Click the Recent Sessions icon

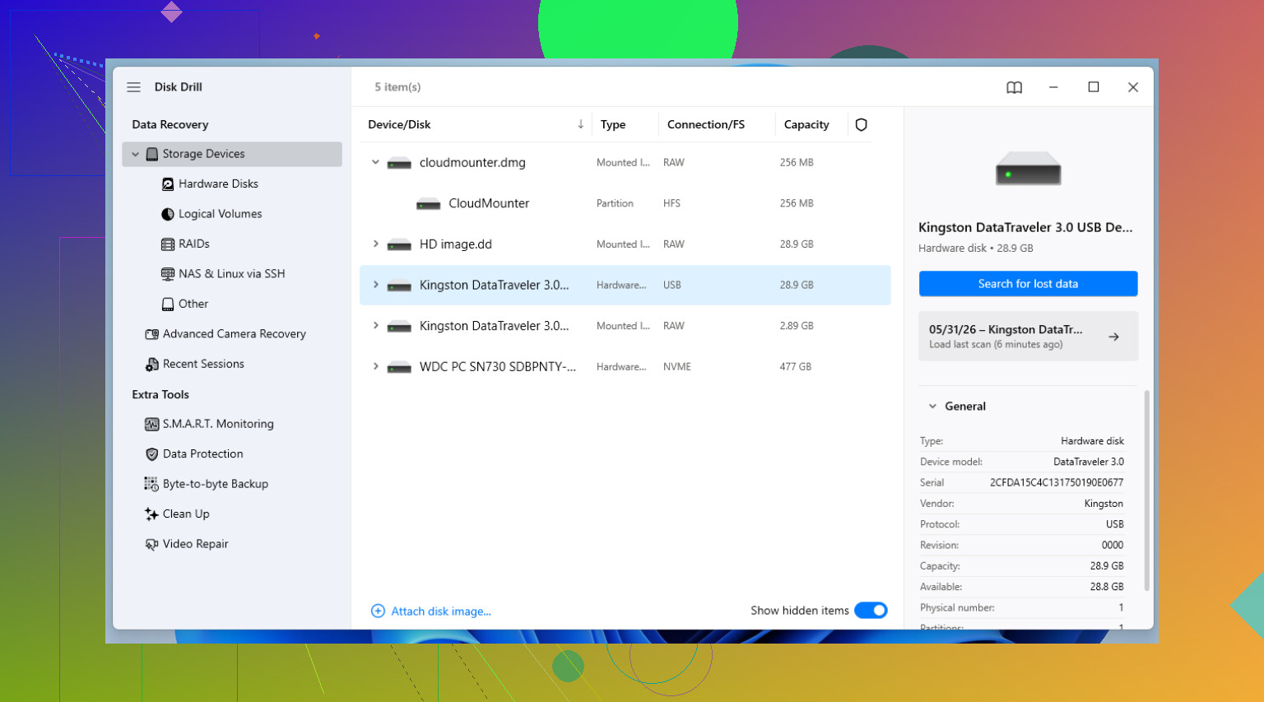point(151,365)
